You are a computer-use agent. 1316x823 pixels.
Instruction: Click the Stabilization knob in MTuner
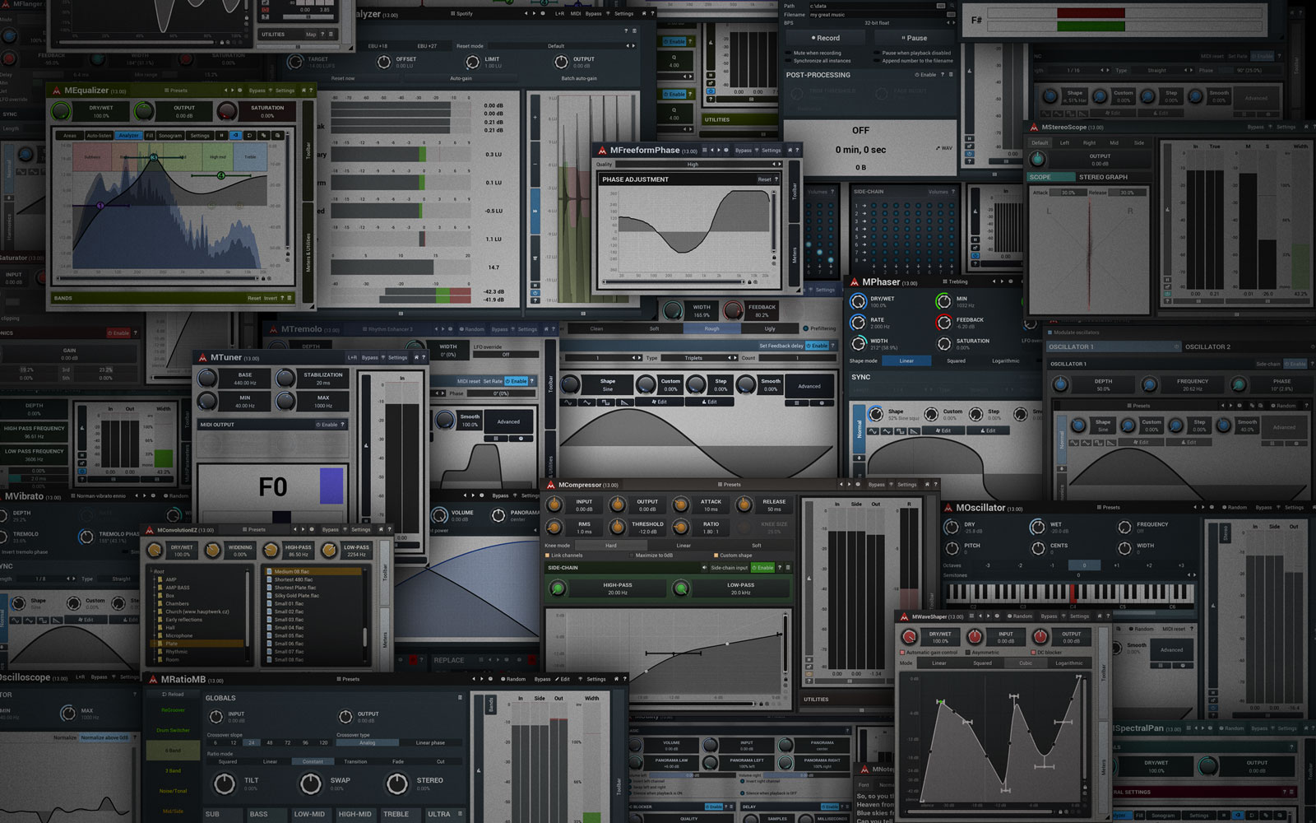pyautogui.click(x=285, y=379)
